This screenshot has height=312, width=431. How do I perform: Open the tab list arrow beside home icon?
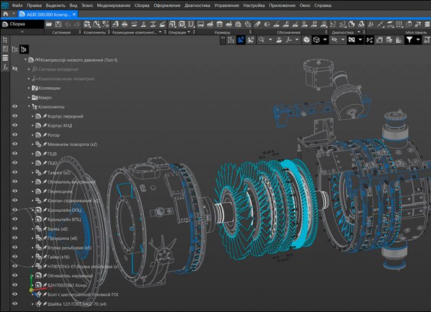[x=14, y=14]
